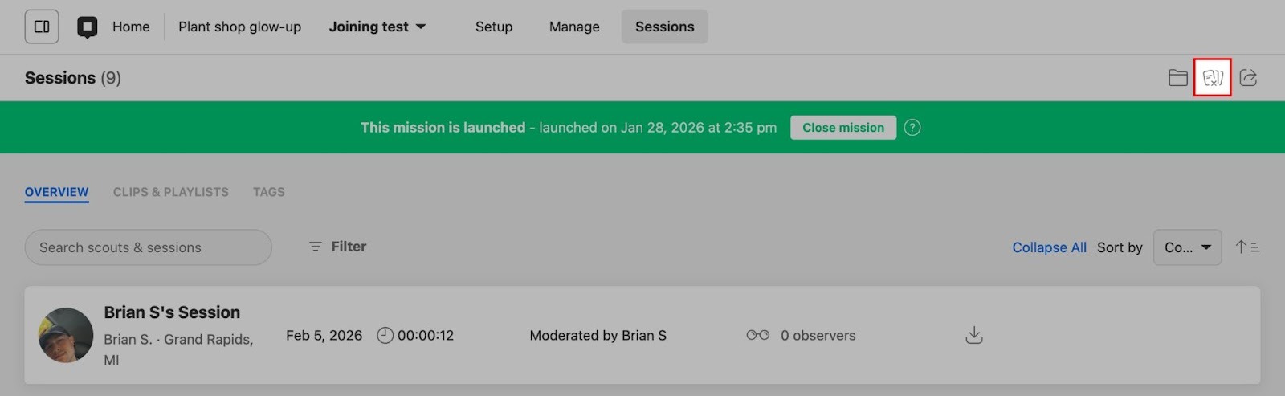The image size is (1285, 396).
Task: Go to Home link
Action: click(x=131, y=27)
